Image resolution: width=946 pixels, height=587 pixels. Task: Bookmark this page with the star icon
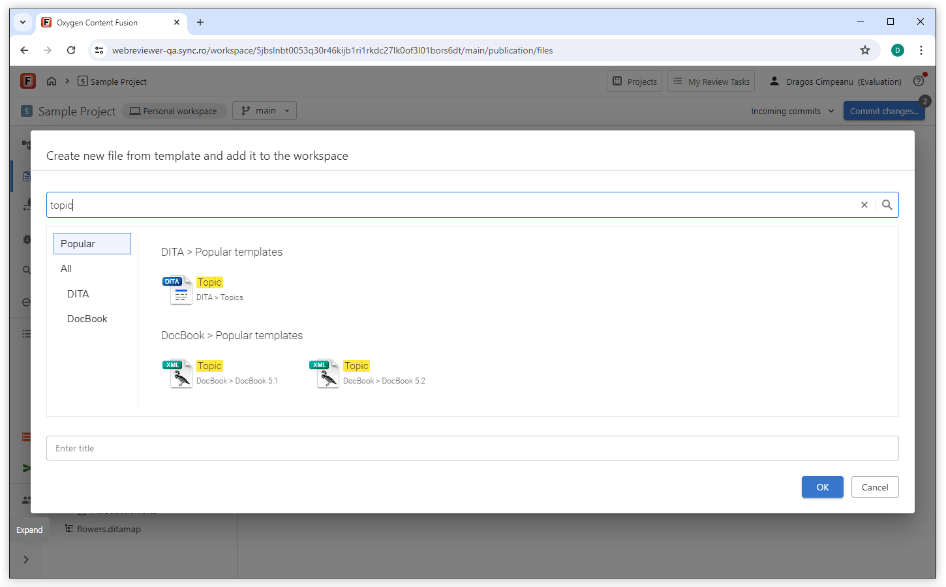pos(865,50)
